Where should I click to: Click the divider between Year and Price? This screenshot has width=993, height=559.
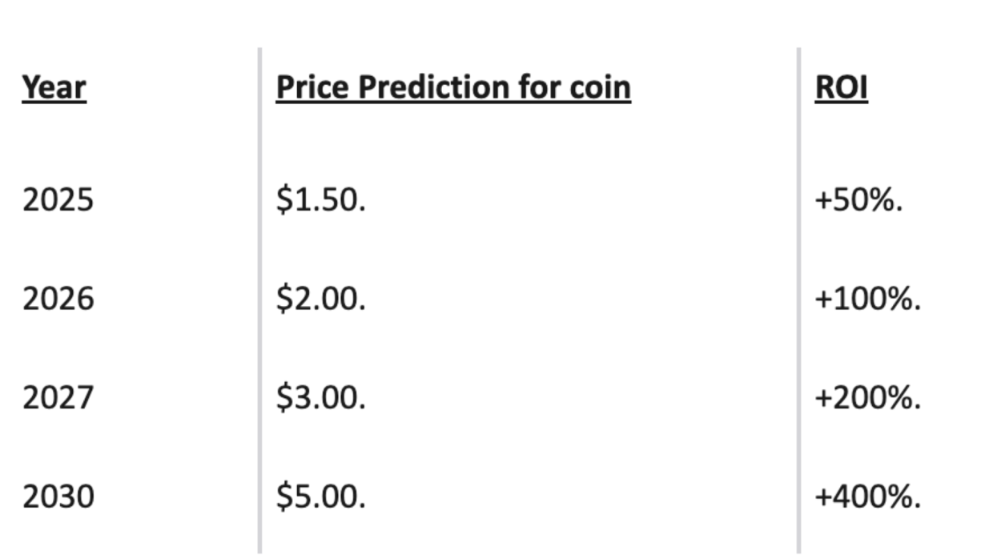coord(259,300)
